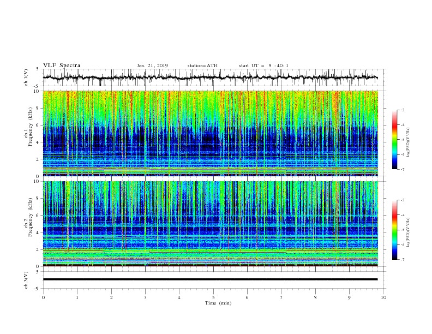Viewport: 432px width, 334px height.
Task: Click time-axis tick label "7"
Action: point(281,297)
